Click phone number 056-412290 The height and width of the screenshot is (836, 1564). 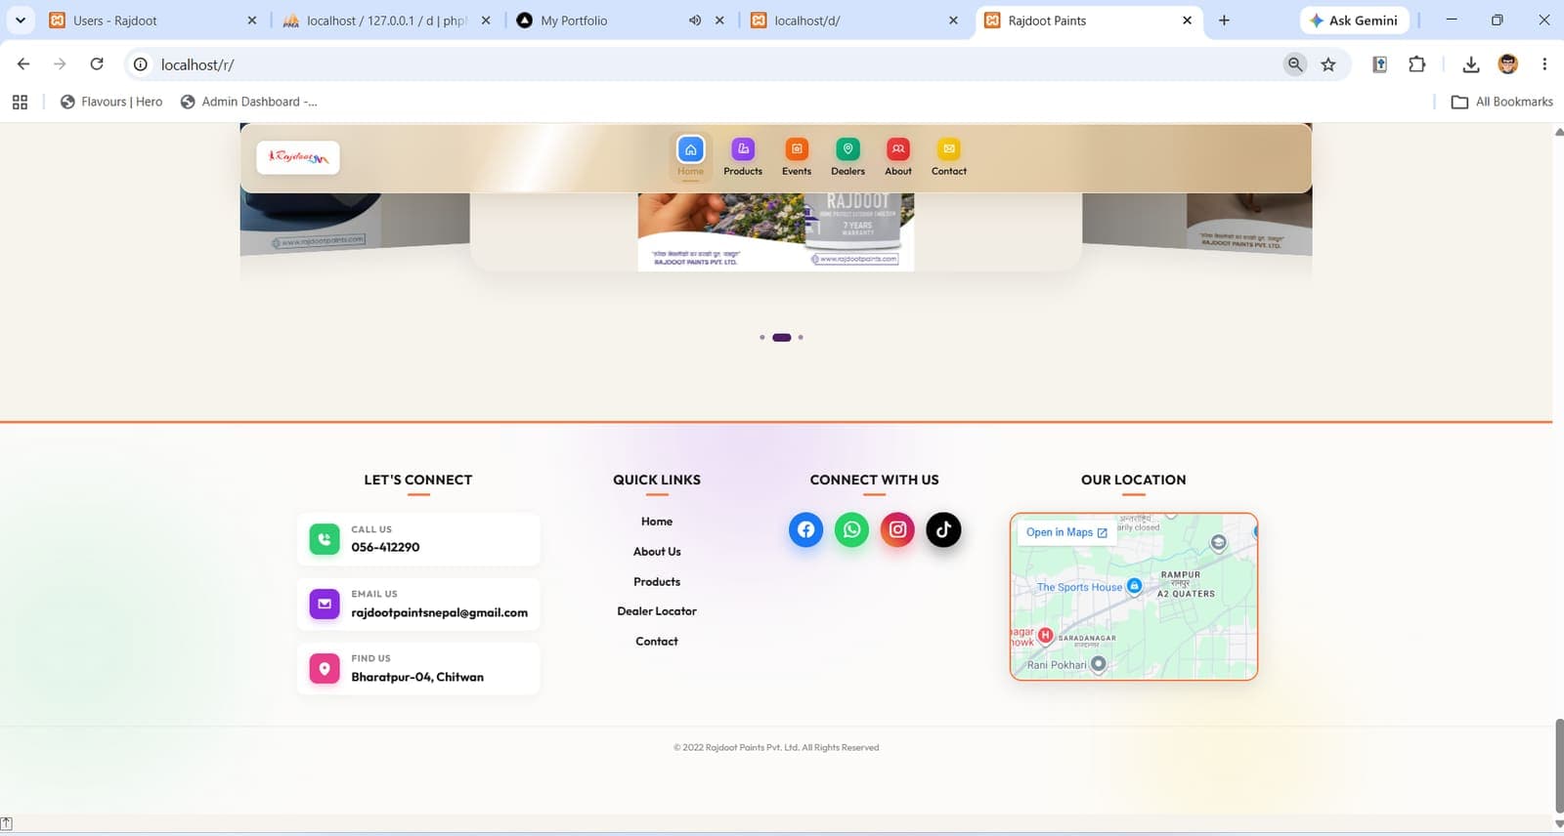coord(385,547)
